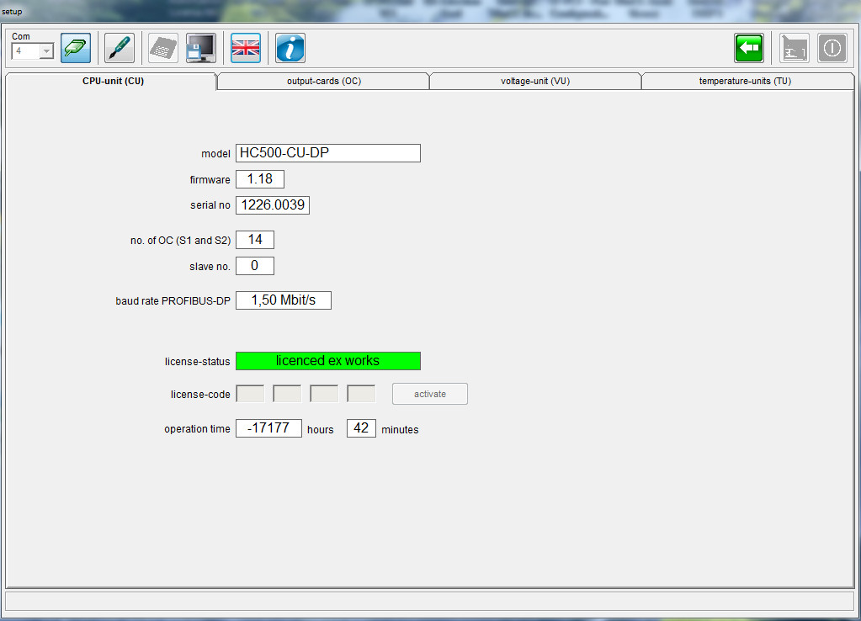This screenshot has width=861, height=621.
Task: Click the no. of OC field 14
Action: point(255,239)
